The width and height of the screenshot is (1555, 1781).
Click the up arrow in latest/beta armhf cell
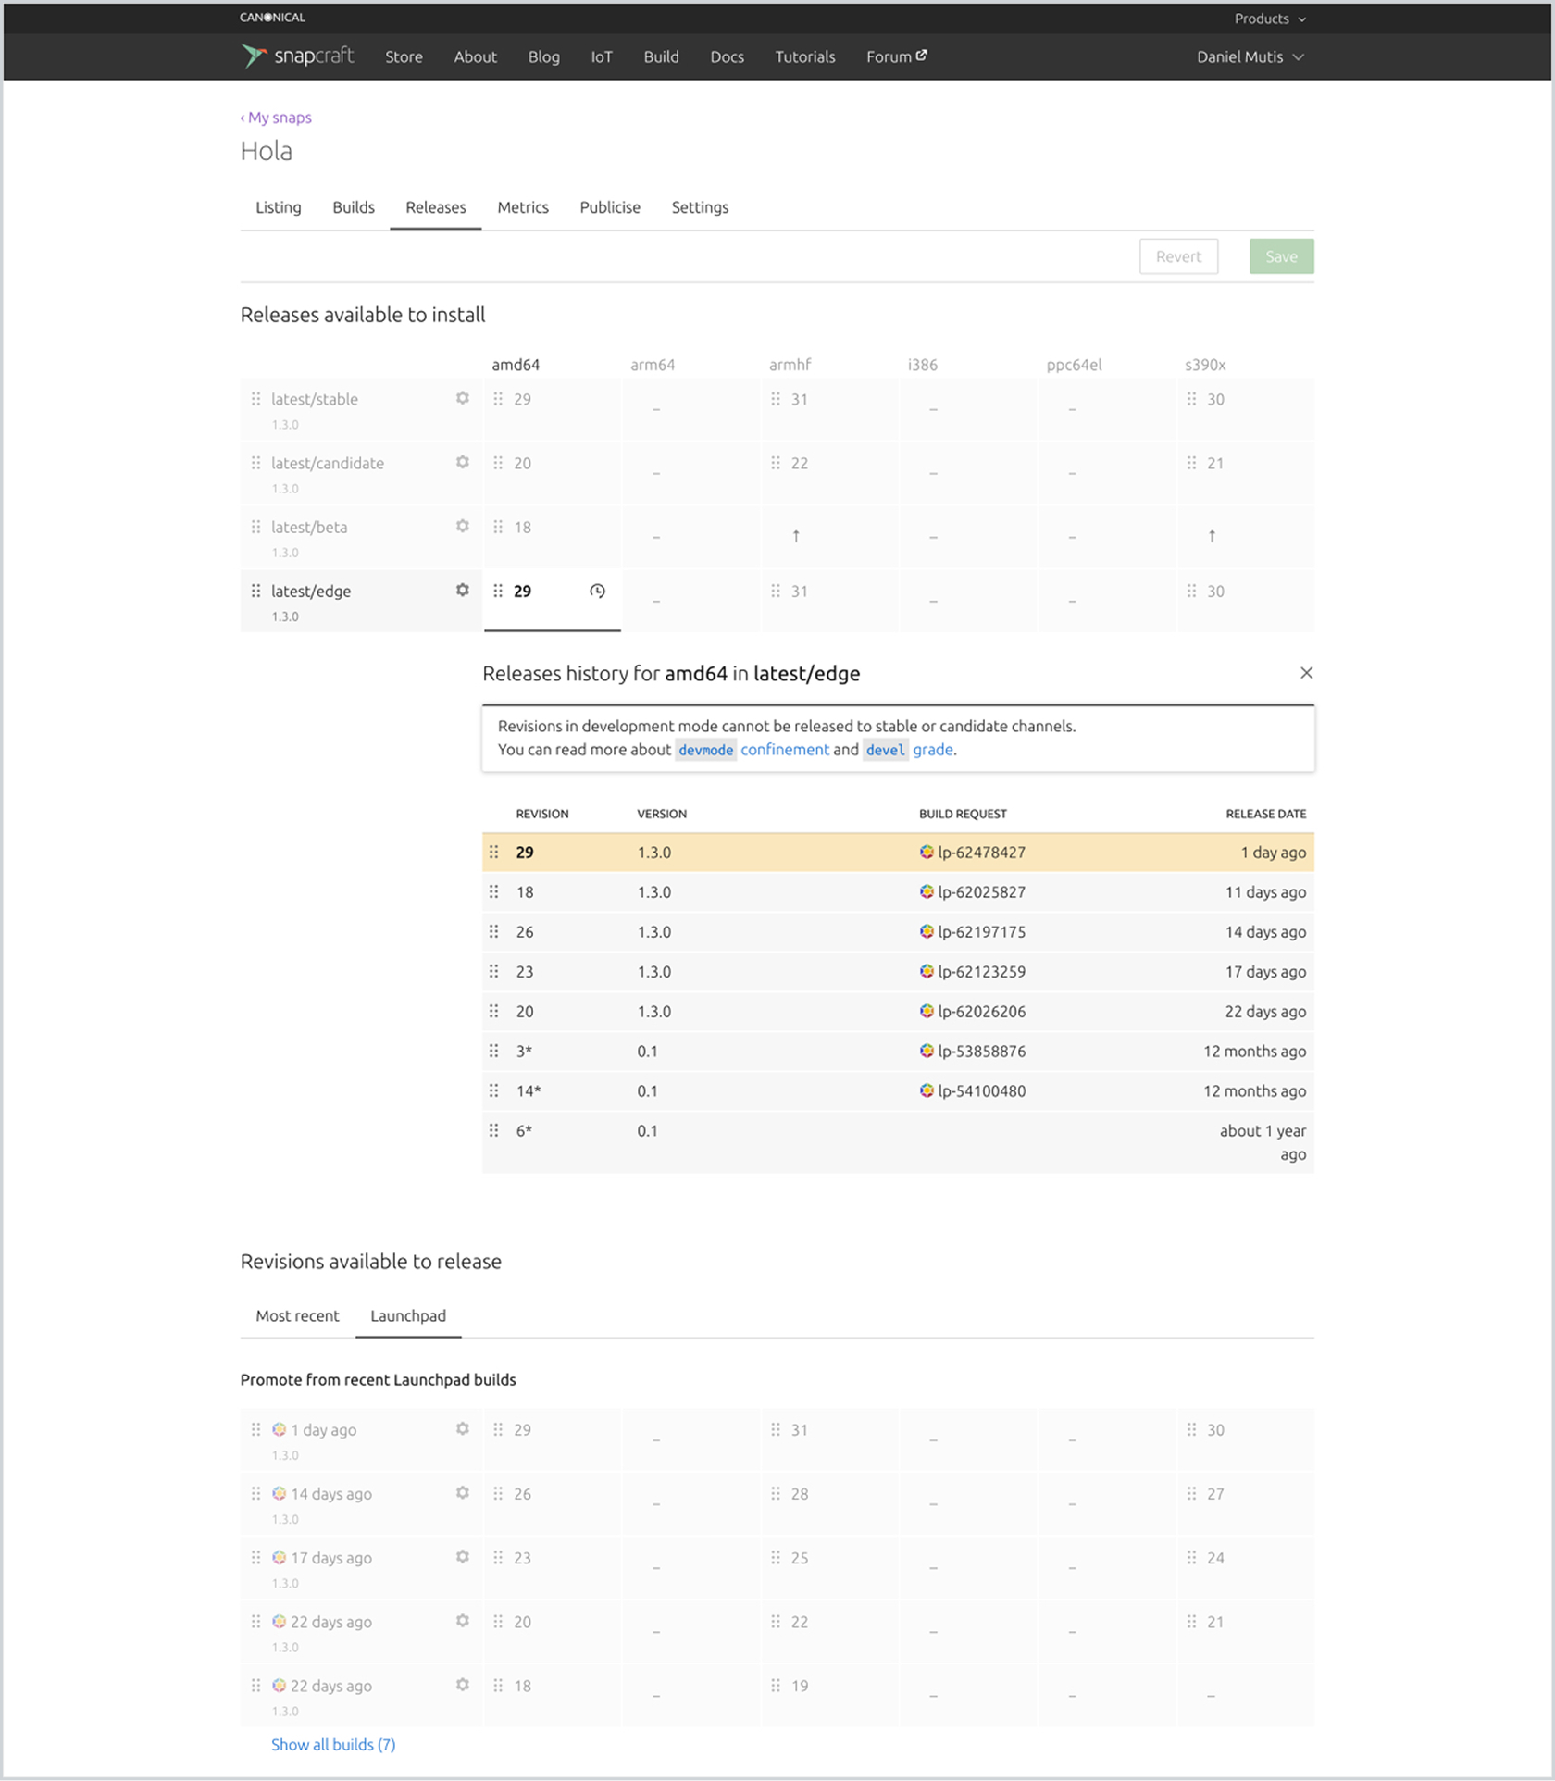point(796,536)
